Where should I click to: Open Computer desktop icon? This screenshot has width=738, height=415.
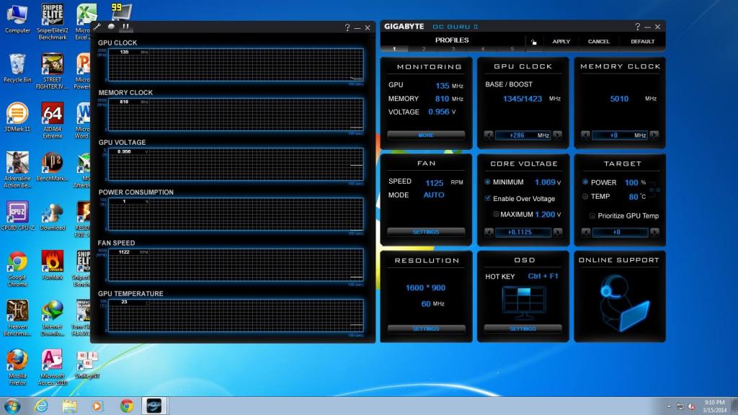point(17,19)
